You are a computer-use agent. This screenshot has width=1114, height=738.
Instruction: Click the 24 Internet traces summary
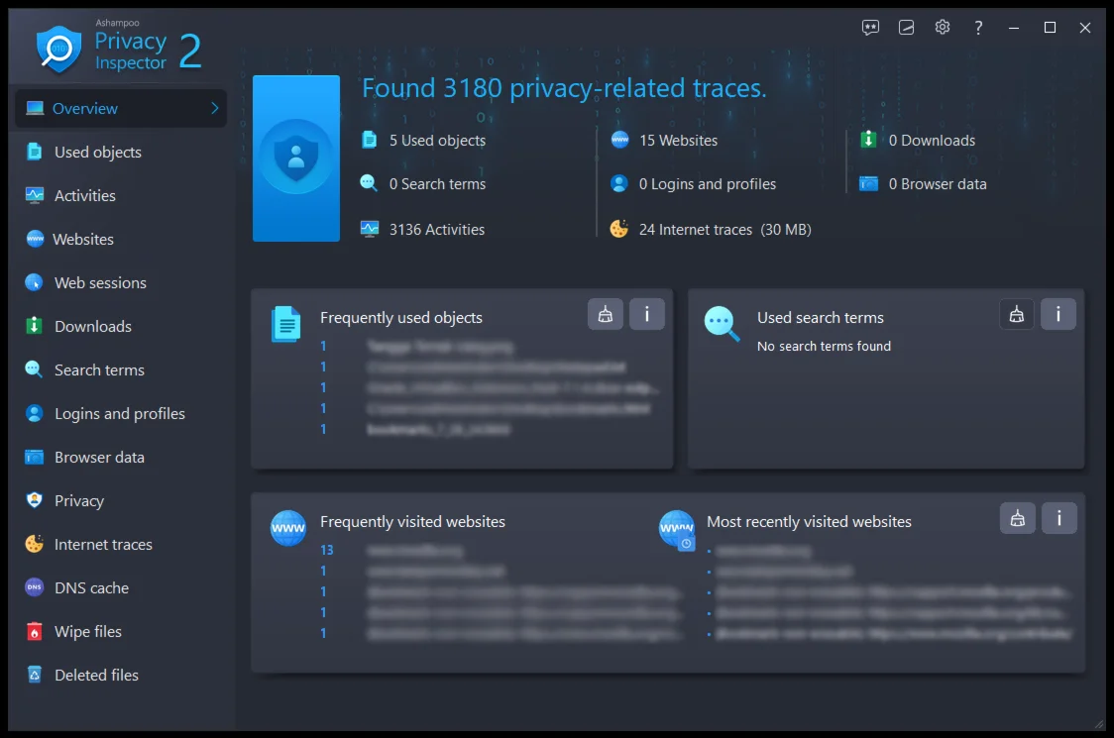click(724, 230)
